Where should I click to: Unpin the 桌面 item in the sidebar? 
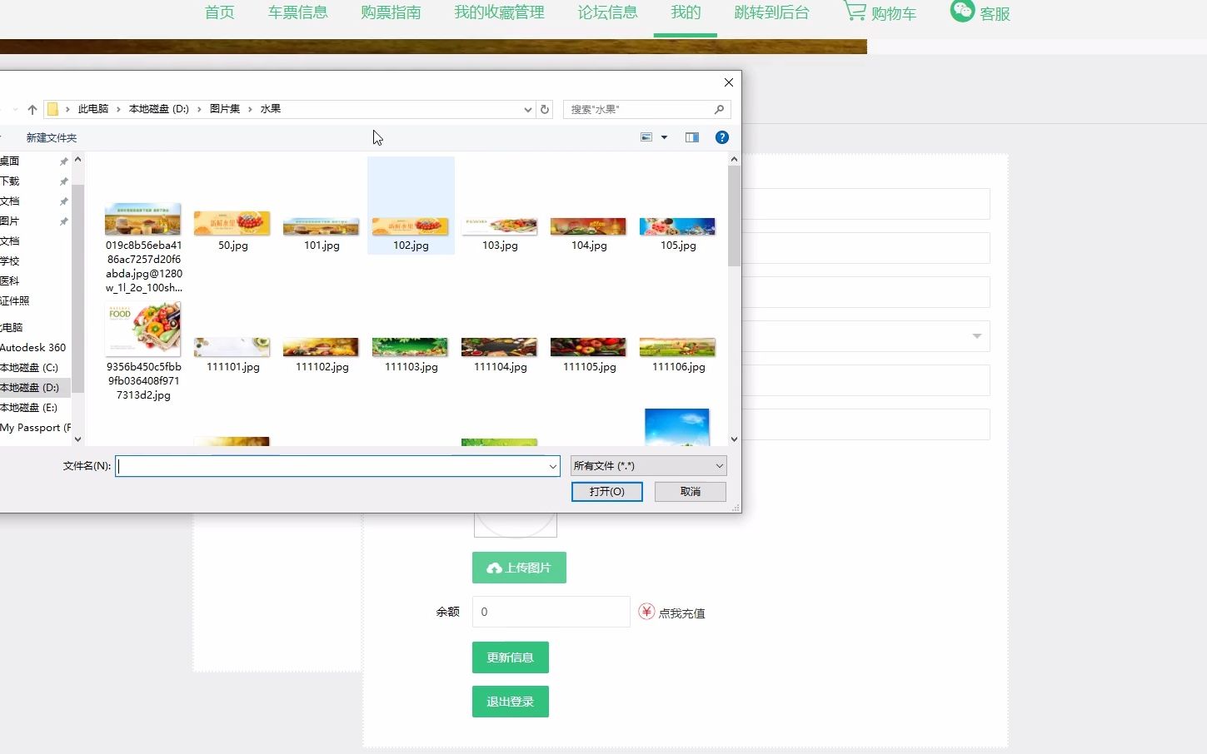62,161
